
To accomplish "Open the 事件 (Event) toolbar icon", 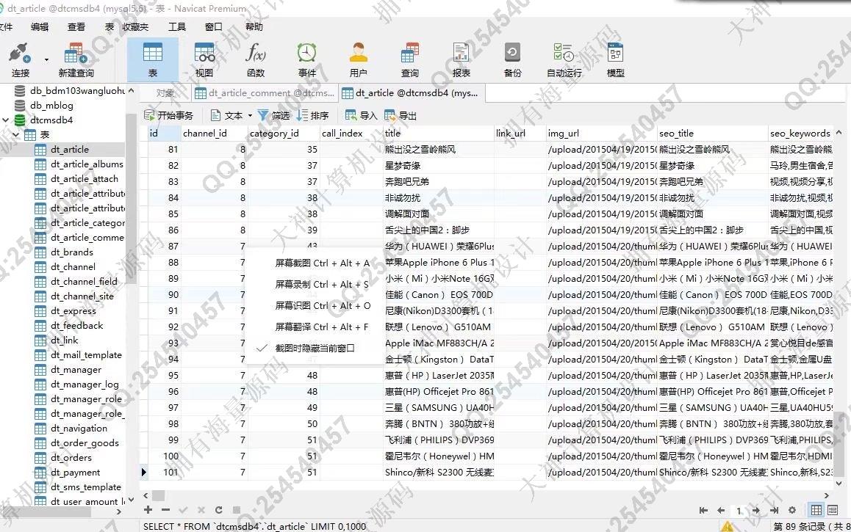I will coord(306,59).
